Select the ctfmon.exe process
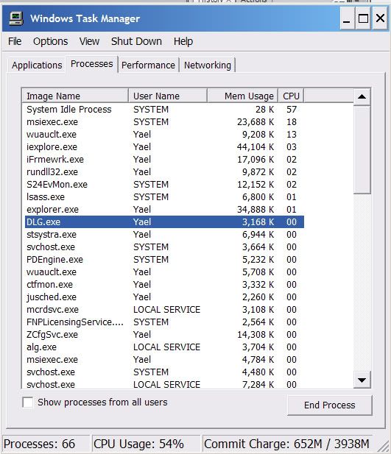 tap(164, 284)
